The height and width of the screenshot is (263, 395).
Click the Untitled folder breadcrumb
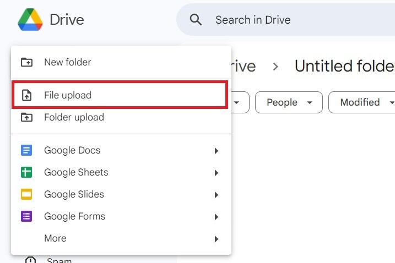point(345,66)
